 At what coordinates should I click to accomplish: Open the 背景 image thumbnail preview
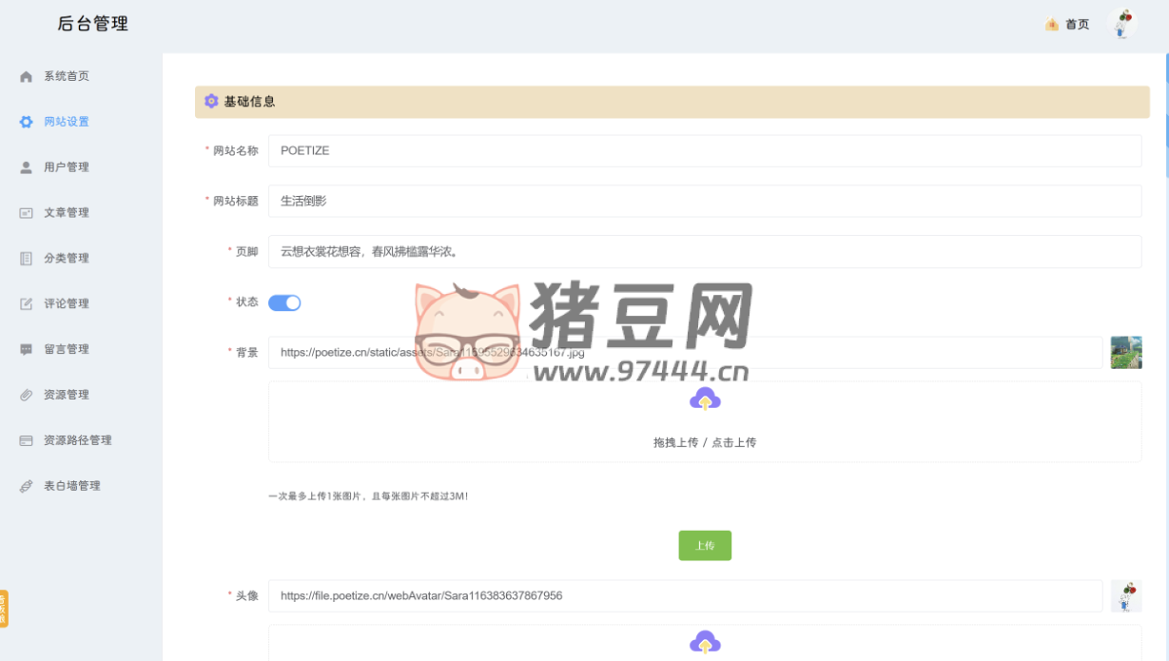(x=1126, y=352)
